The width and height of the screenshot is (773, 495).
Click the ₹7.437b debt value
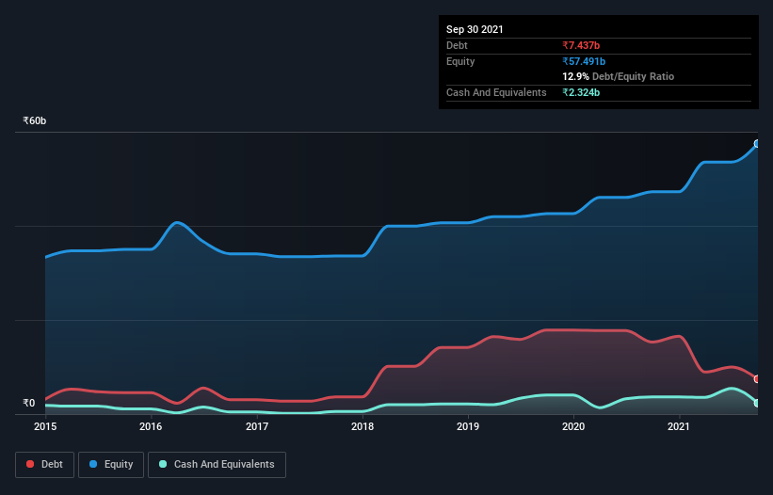point(581,45)
